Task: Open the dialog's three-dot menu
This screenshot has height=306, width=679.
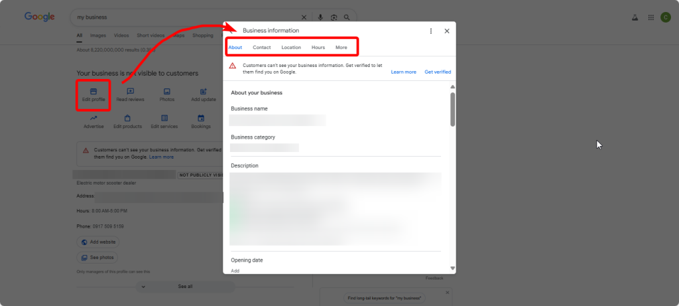Action: point(430,31)
